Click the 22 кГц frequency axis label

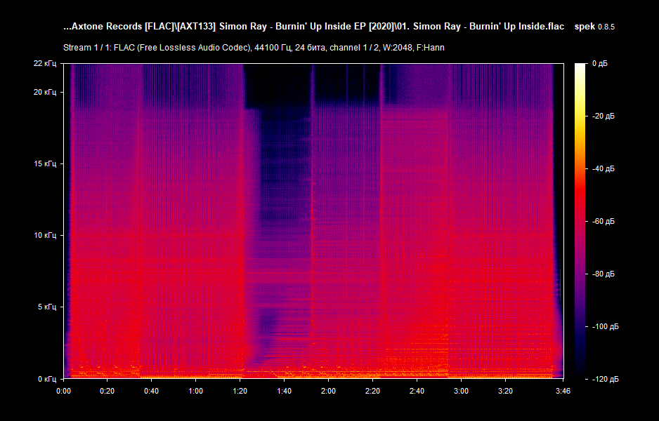(x=44, y=64)
